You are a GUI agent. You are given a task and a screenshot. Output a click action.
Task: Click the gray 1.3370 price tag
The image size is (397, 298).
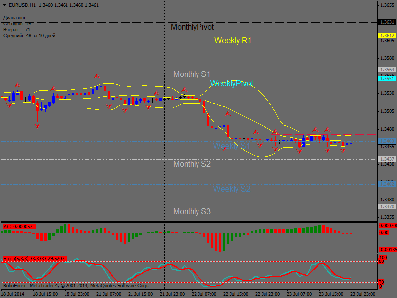coord(387,207)
